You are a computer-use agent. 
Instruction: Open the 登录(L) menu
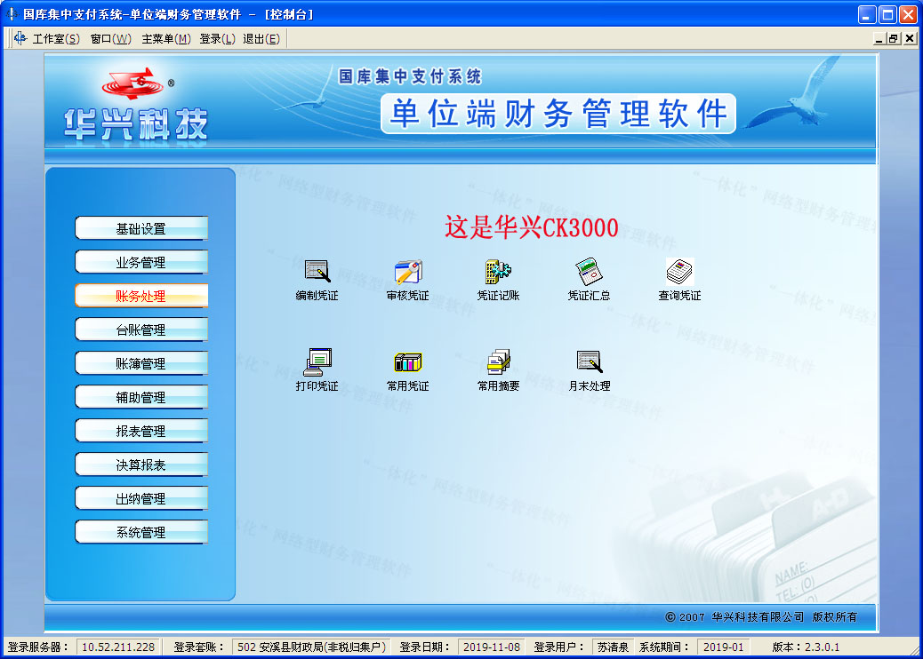[217, 39]
